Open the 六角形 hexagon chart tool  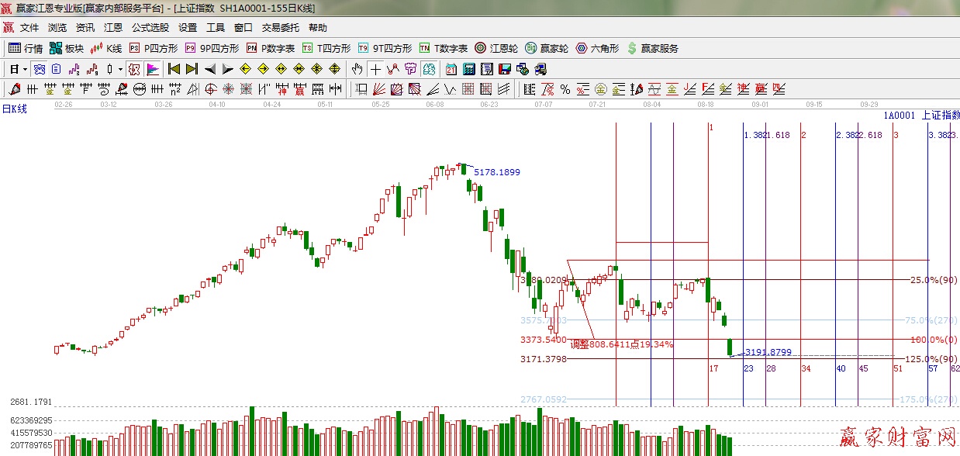point(597,48)
